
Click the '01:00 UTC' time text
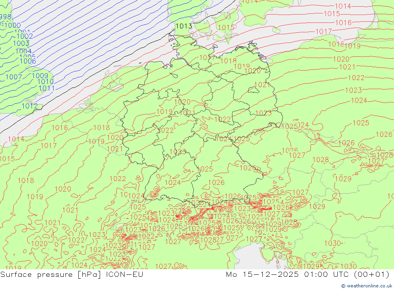click(x=326, y=274)
